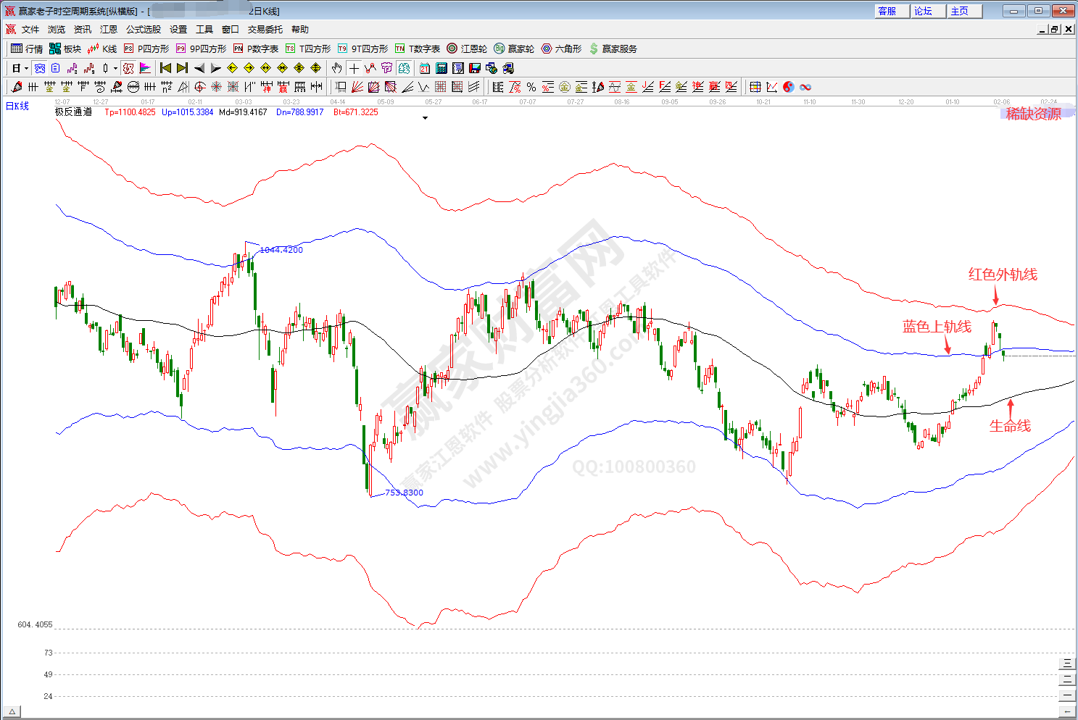The width and height of the screenshot is (1078, 720).
Task: Toggle the K线 candlestick chart view
Action: pos(101,49)
